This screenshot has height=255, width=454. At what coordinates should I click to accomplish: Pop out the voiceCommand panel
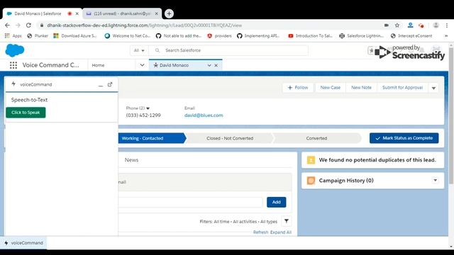(110, 84)
